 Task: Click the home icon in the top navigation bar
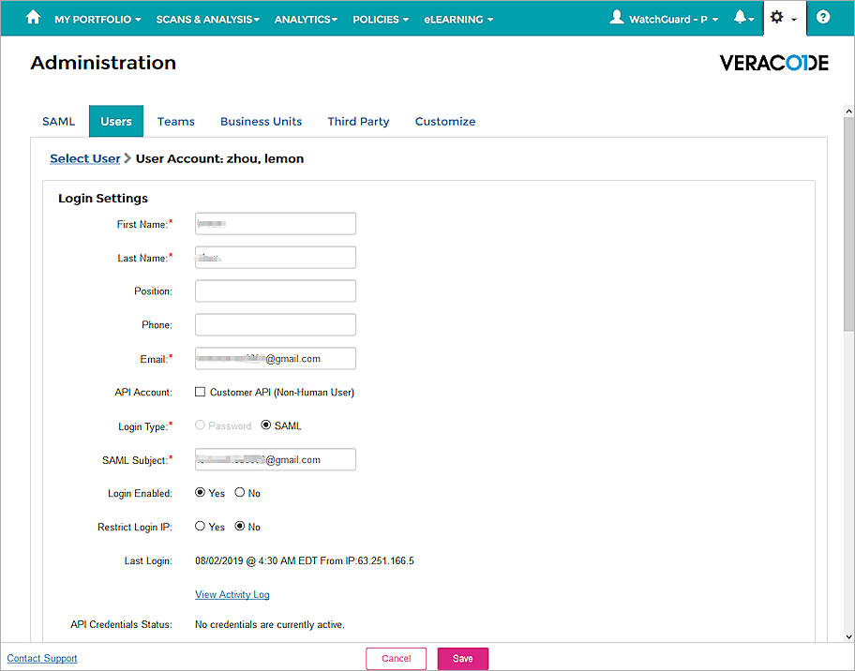[33, 18]
